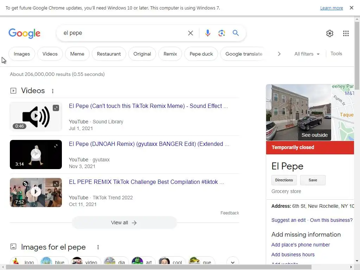Expand preview on the Sound Effect video thumbnail
Screen dimensions: 360x270
pyautogui.click(x=56, y=108)
